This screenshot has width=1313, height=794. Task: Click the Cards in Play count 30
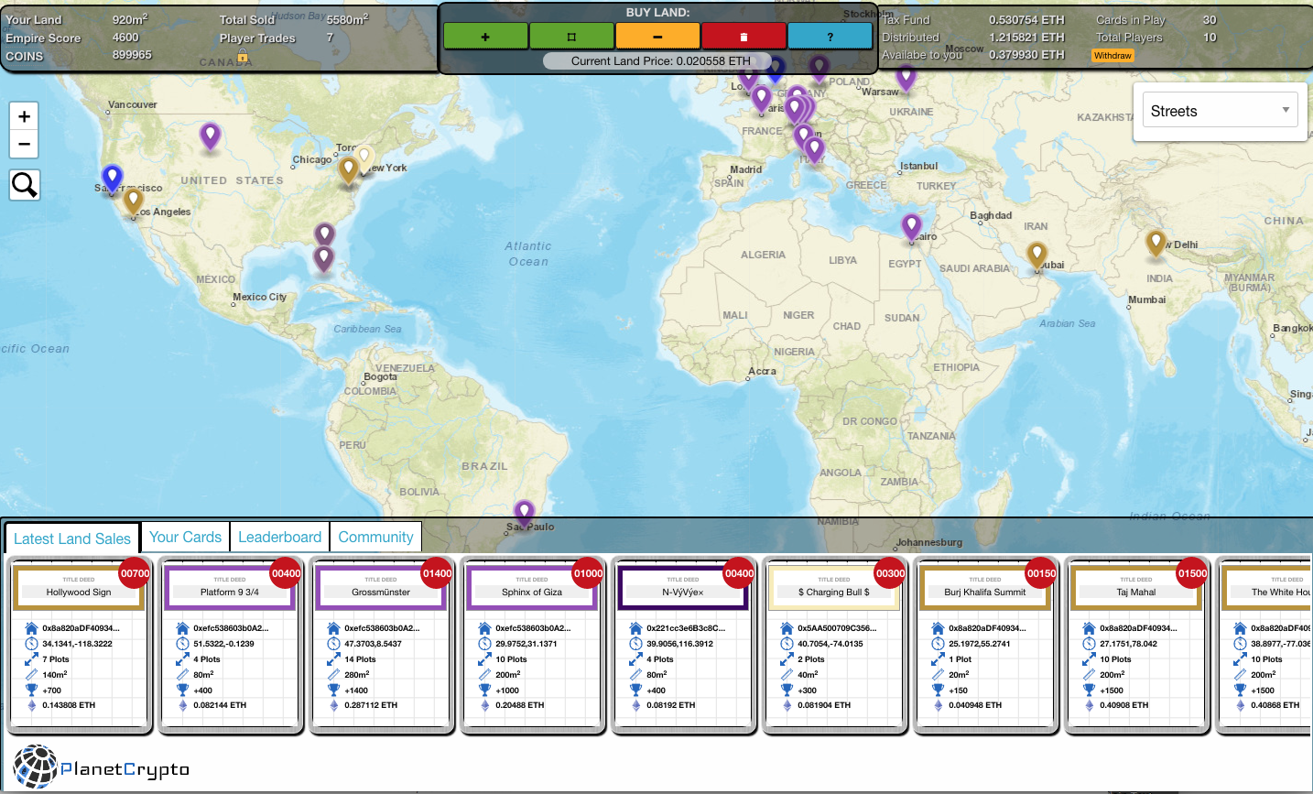point(1210,19)
